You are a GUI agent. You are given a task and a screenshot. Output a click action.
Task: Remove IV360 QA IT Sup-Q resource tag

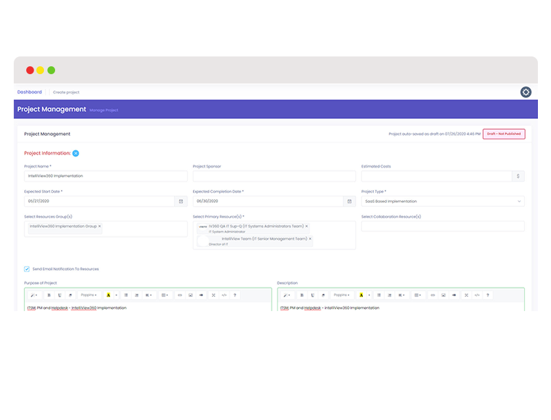[306, 226]
